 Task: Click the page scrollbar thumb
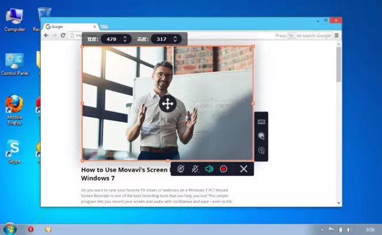coord(339,64)
